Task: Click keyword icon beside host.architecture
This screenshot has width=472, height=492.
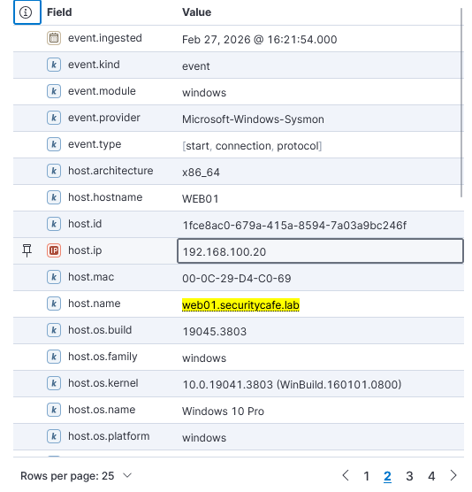Action: point(54,171)
